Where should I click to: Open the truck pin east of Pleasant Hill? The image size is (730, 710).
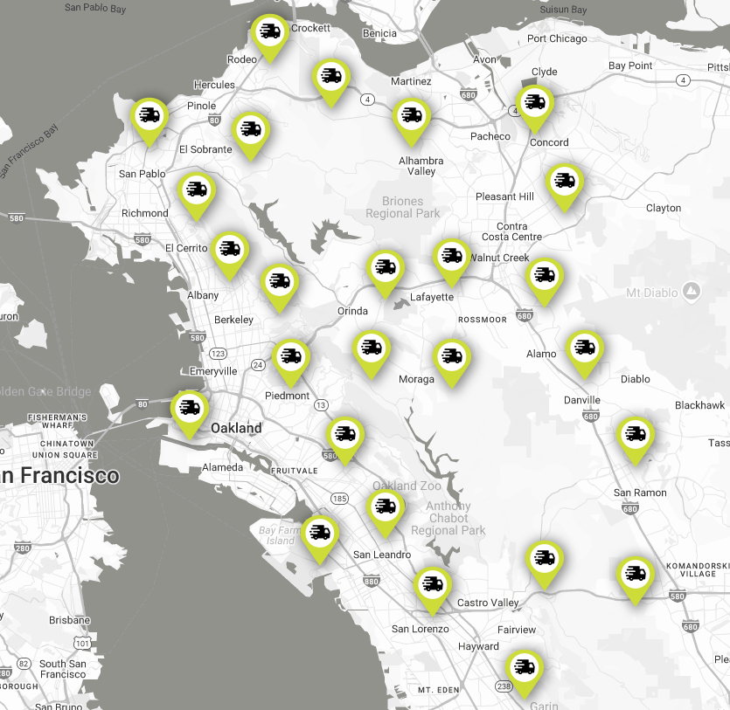pos(564,183)
